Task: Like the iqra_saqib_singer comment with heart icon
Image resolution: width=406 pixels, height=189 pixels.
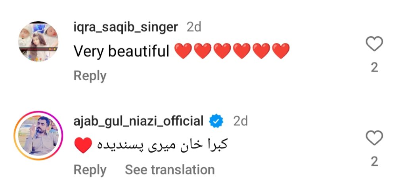Action: 374,44
